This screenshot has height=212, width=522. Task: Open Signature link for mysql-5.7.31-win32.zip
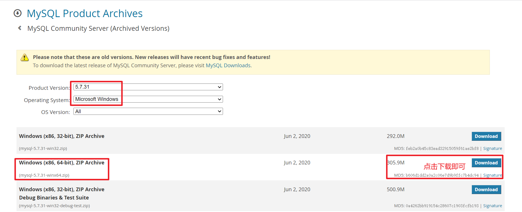point(492,148)
